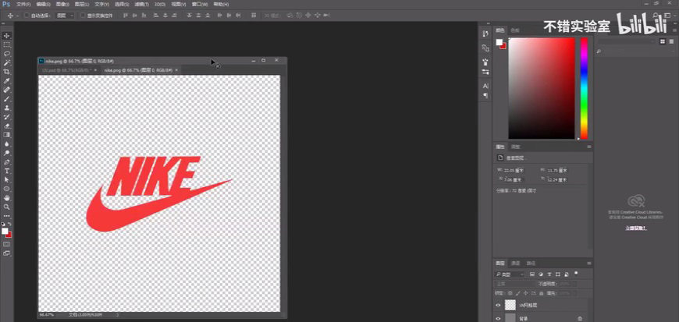Select the Crop tool

coord(7,72)
